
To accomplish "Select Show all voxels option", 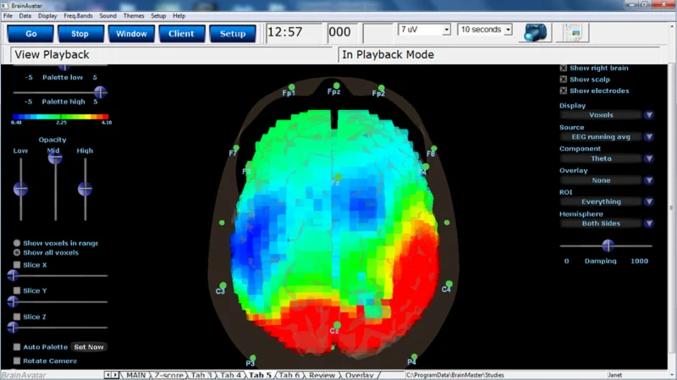I will pos(17,252).
